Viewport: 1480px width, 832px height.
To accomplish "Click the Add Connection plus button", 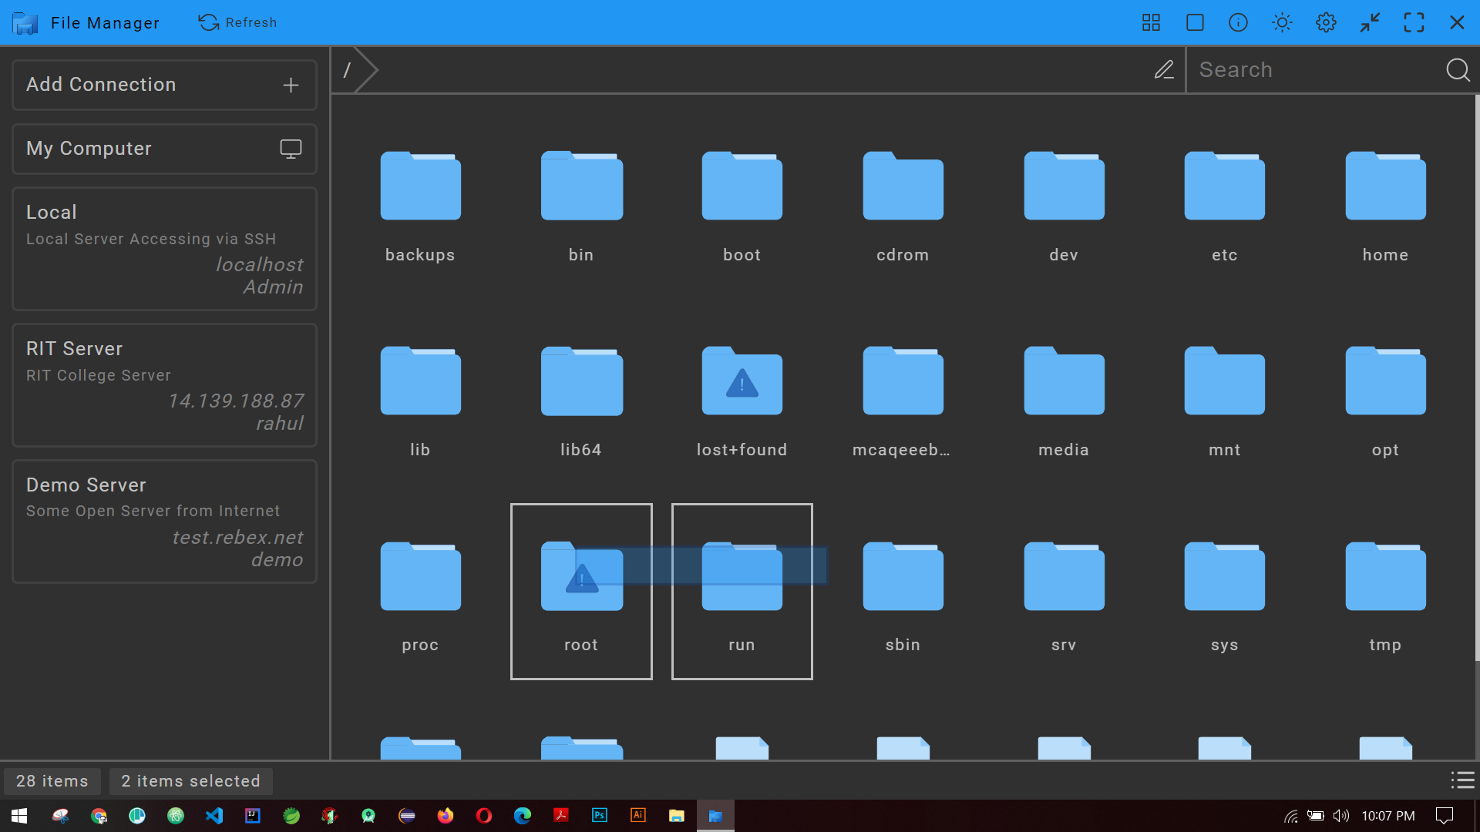I will point(291,85).
